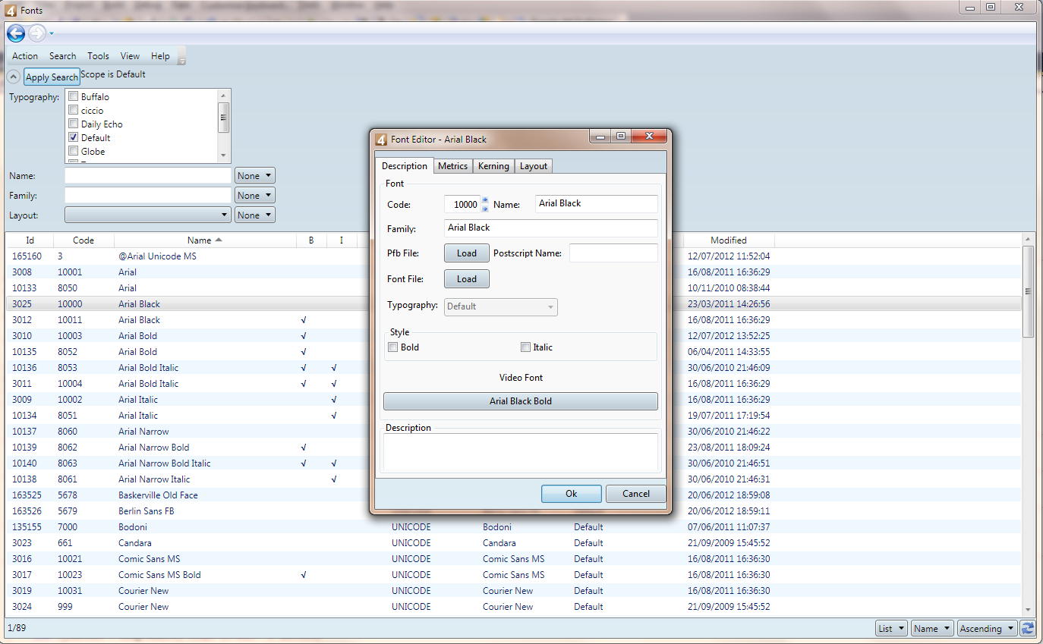The image size is (1043, 644).
Task: Open the Layout filter None dropdown
Action: tap(255, 215)
